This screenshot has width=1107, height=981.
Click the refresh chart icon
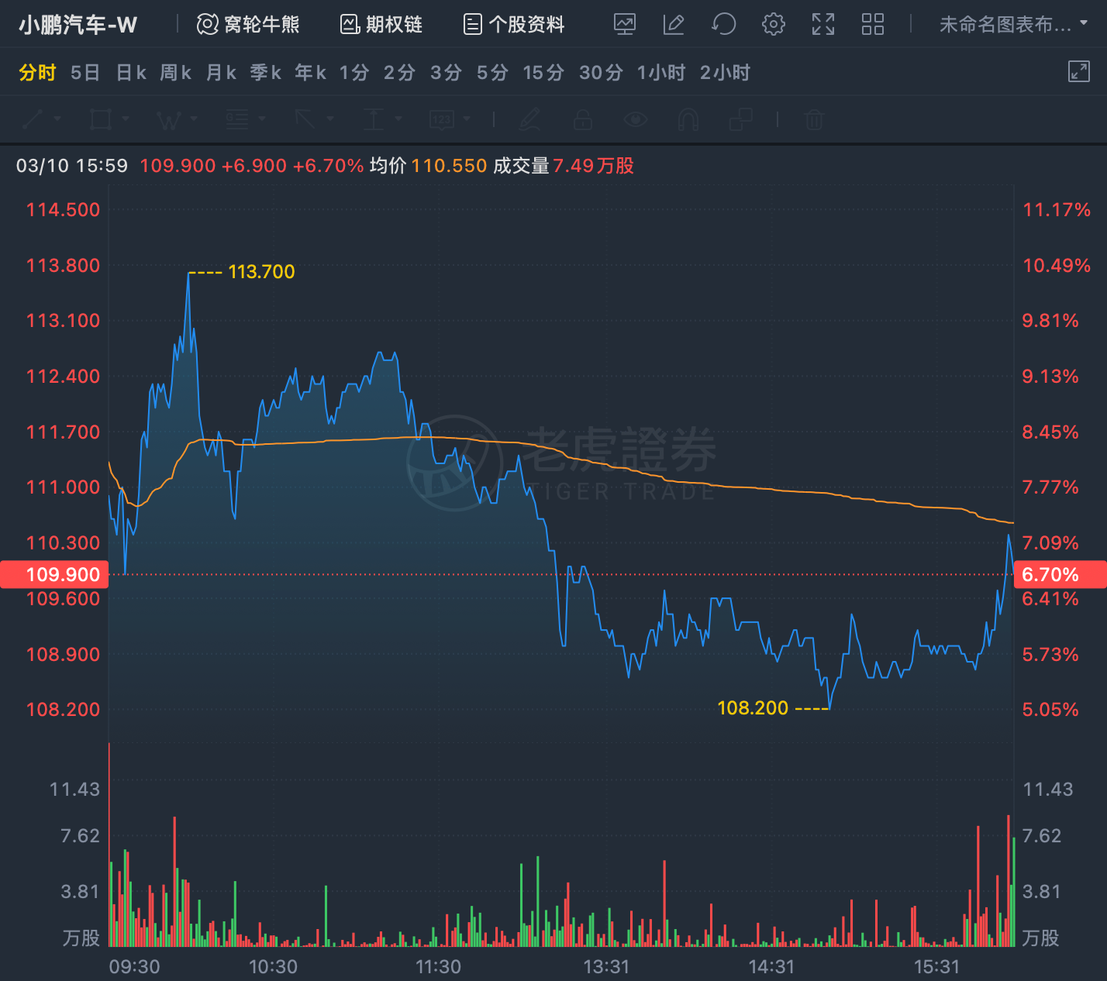coord(723,25)
